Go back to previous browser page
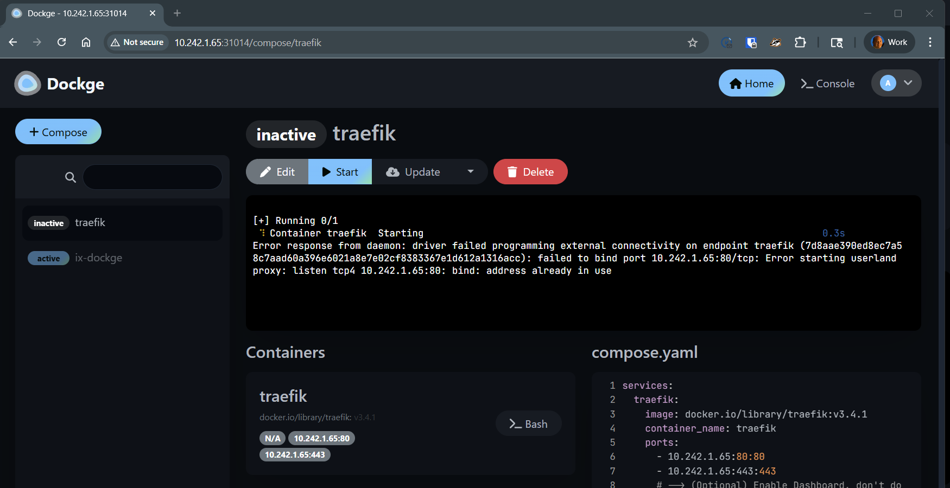 13,42
